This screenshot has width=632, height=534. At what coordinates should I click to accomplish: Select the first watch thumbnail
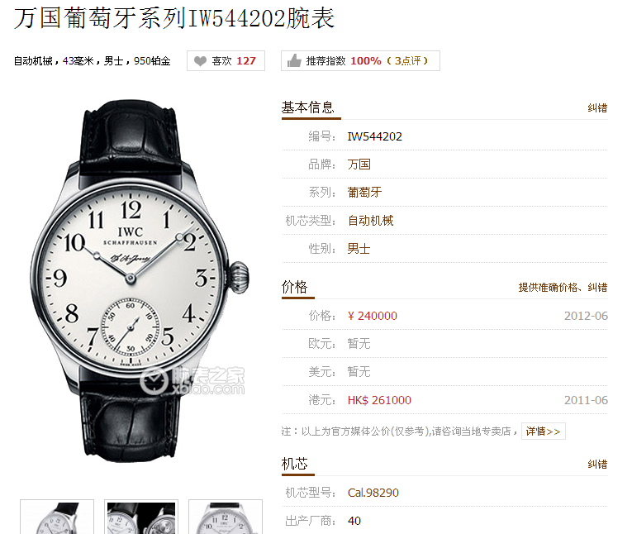tap(57, 517)
